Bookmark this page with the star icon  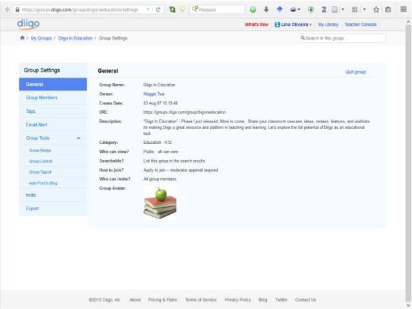[376, 10]
